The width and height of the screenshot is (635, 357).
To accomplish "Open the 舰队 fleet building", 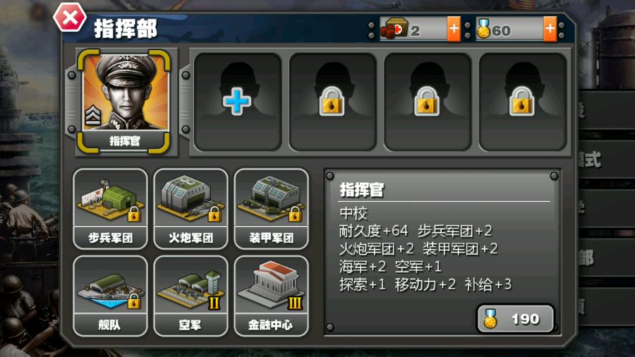I will click(110, 296).
